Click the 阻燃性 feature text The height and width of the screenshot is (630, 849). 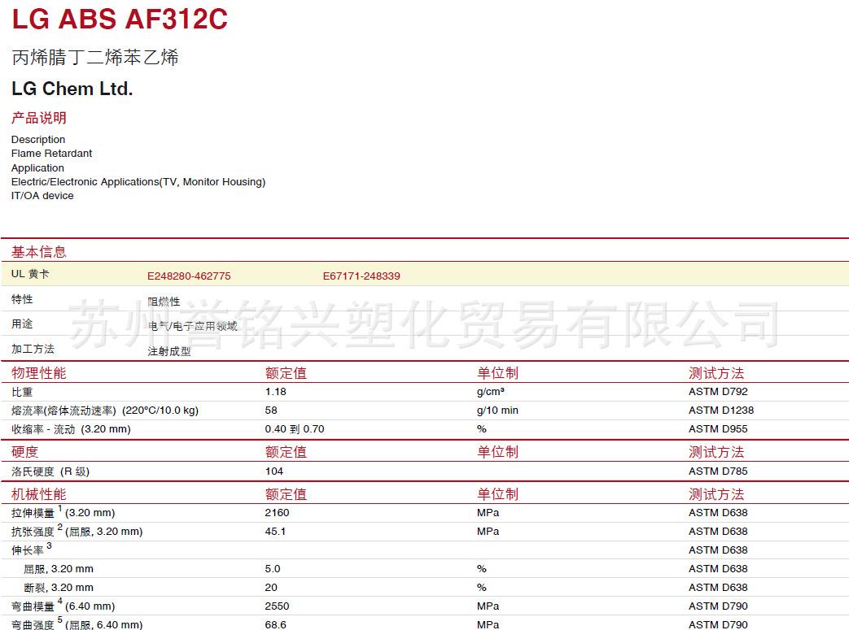[164, 302]
